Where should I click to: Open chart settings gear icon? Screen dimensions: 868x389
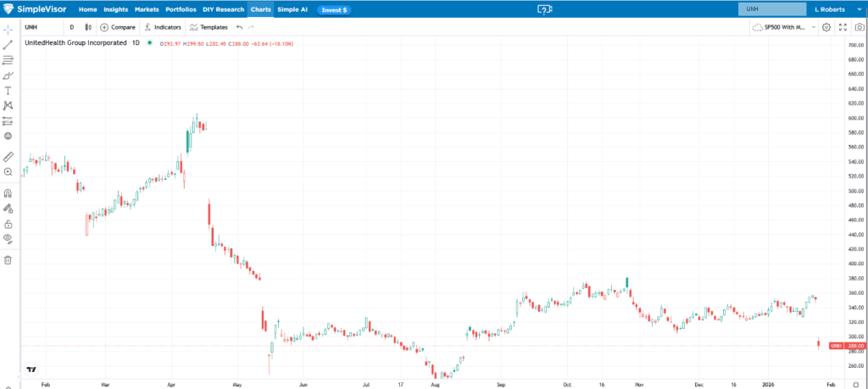point(826,27)
